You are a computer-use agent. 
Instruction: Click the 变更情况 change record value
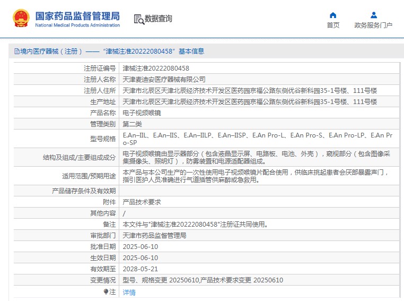pos(203,280)
